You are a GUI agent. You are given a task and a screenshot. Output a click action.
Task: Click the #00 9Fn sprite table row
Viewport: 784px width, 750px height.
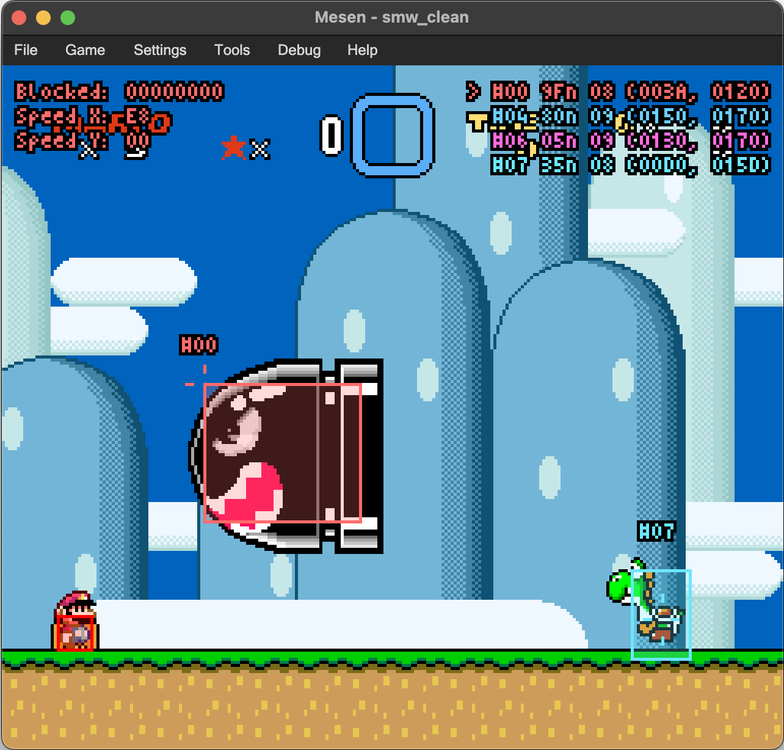tap(619, 92)
